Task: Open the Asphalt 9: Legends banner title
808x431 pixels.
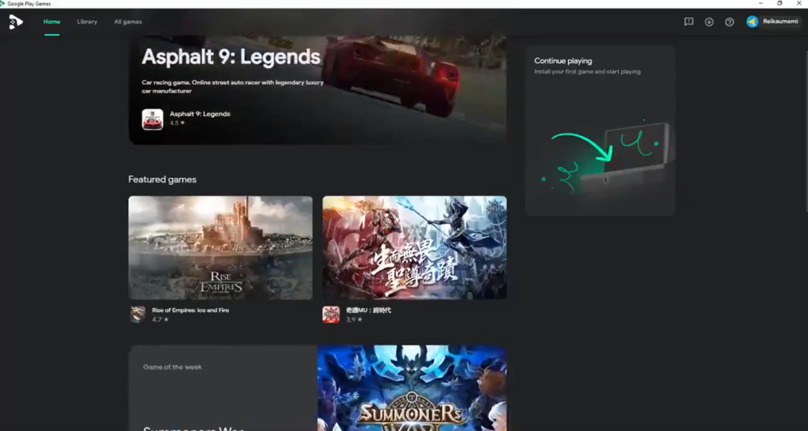Action: [x=231, y=57]
